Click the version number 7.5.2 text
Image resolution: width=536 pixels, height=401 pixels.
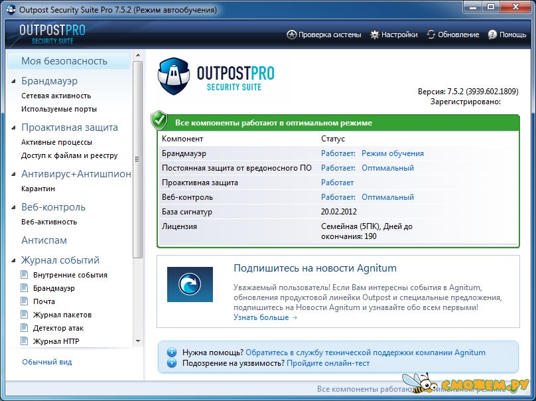pos(468,92)
